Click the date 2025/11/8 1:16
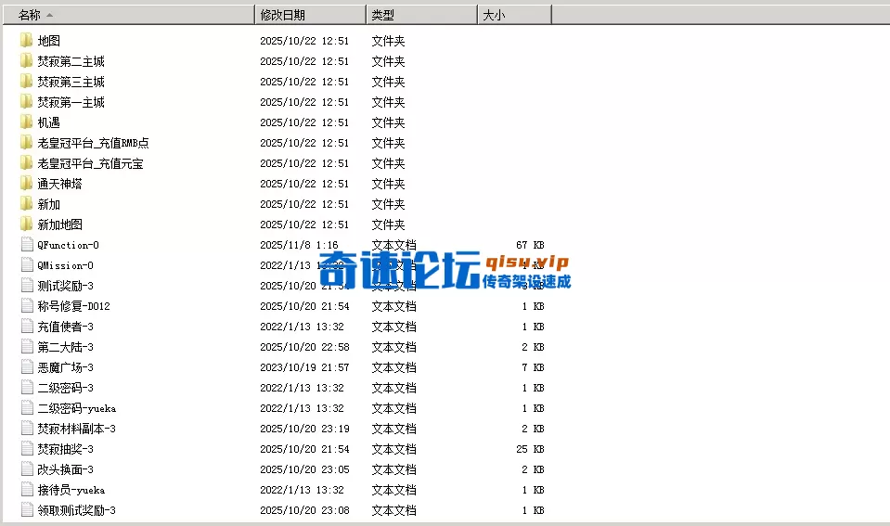Image resolution: width=890 pixels, height=526 pixels. tap(299, 245)
